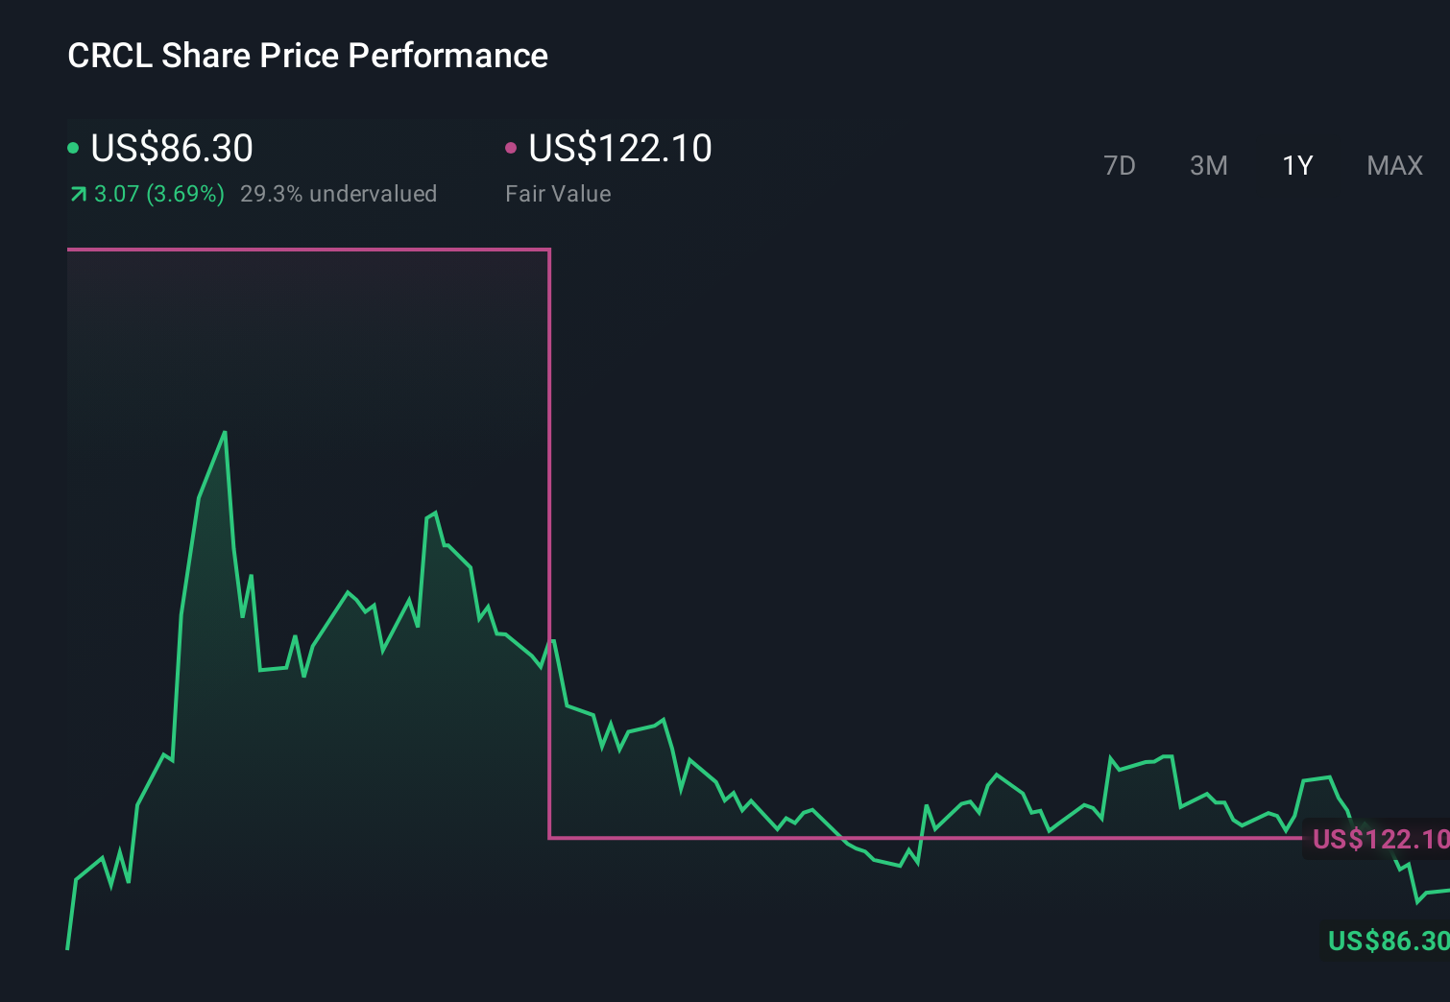1450x1002 pixels.
Task: Click the 29.3% undervalued label
Action: [340, 194]
